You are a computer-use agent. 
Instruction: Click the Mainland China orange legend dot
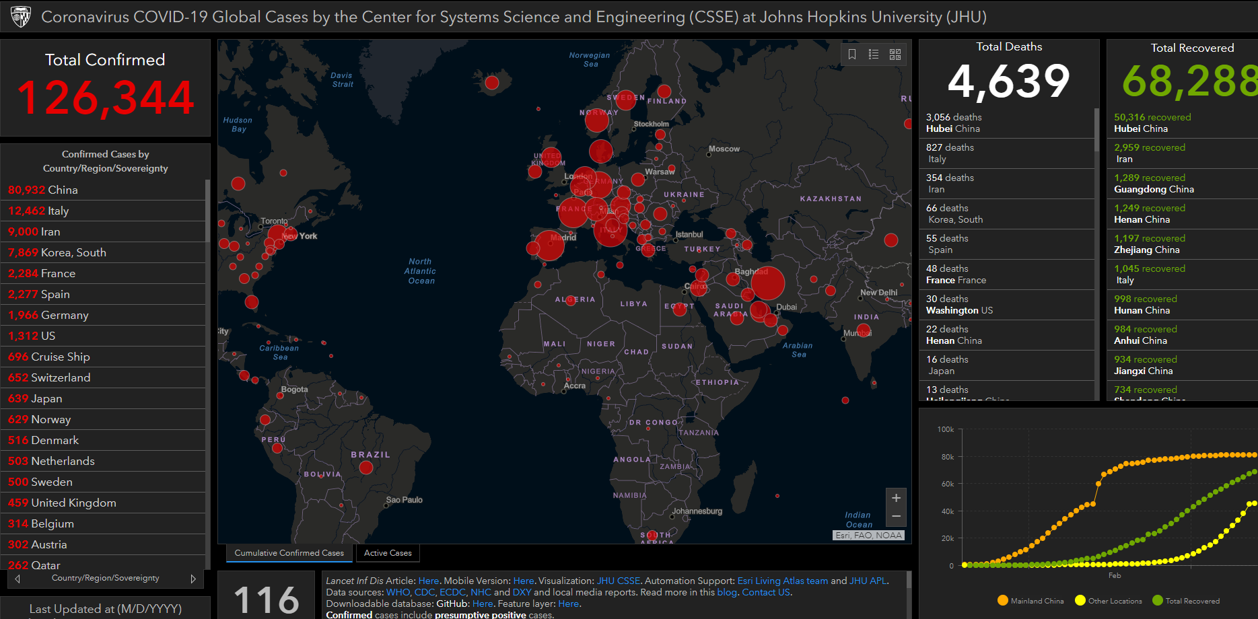click(x=1002, y=600)
